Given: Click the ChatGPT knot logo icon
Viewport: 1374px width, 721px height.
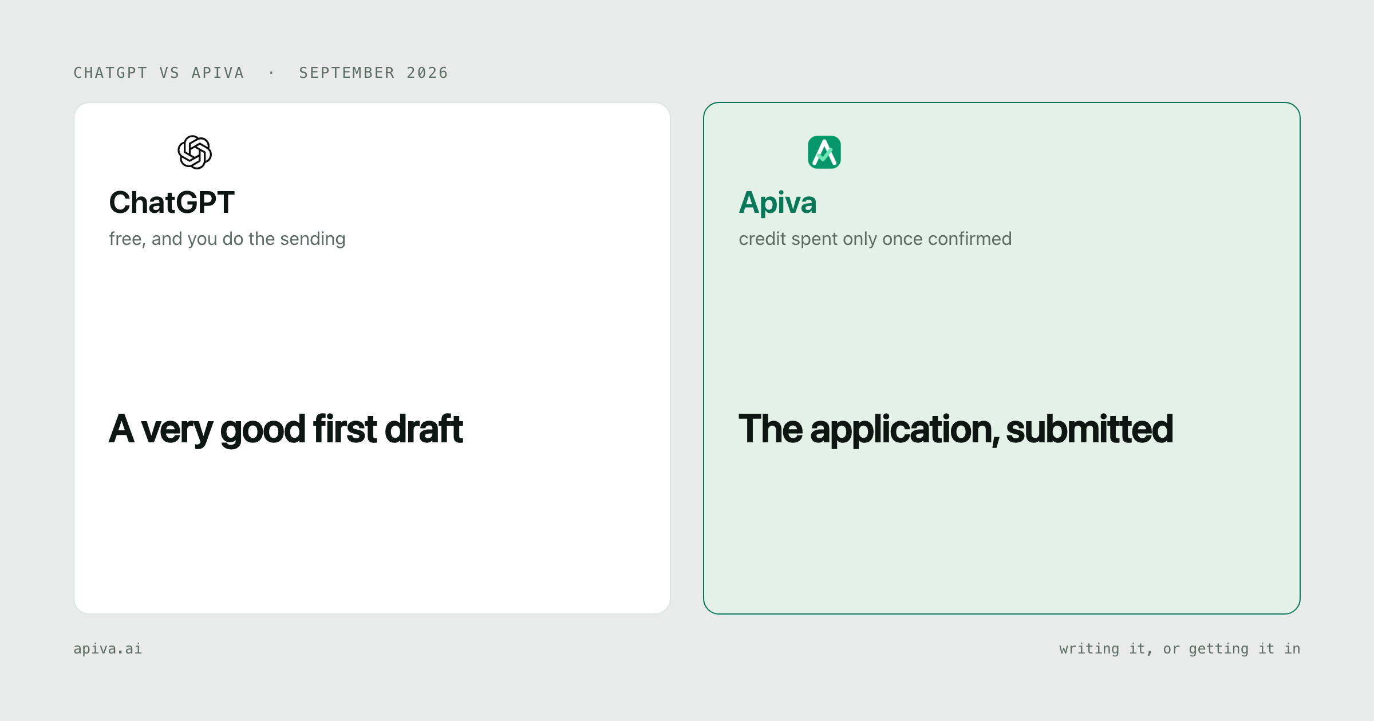Looking at the screenshot, I should tap(195, 152).
